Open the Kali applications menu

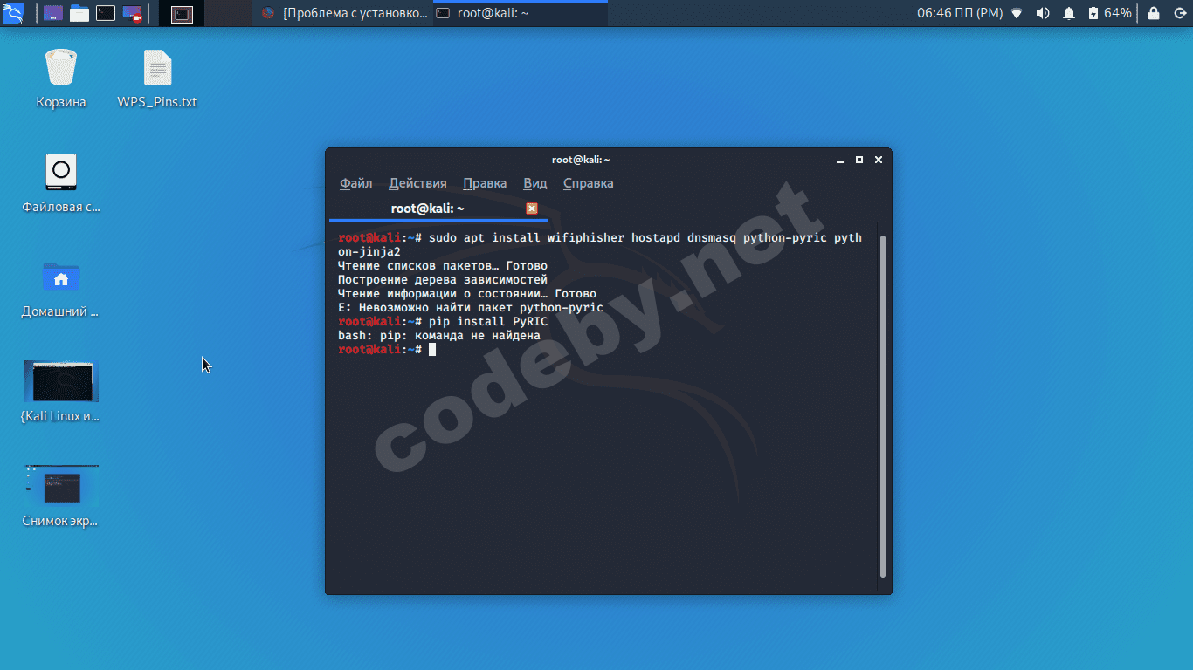[13, 13]
